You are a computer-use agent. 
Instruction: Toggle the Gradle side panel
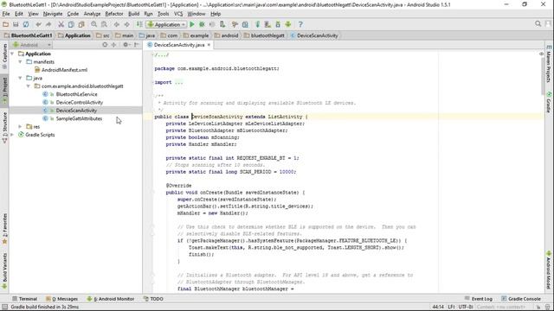point(549,102)
